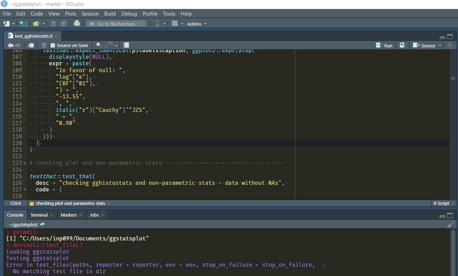This screenshot has width=458, height=276.
Task: Click the workspace panes grid icon
Action: (x=175, y=23)
